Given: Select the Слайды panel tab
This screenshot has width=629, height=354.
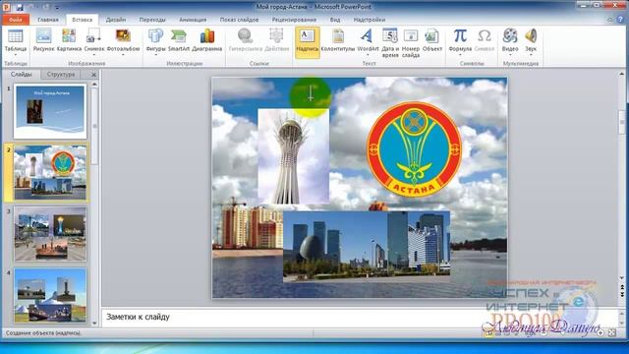Looking at the screenshot, I should (x=22, y=75).
